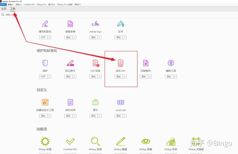The width and height of the screenshot is (238, 154).
Task: Click 添加 button under Adobe Sign
Action: [94, 37]
